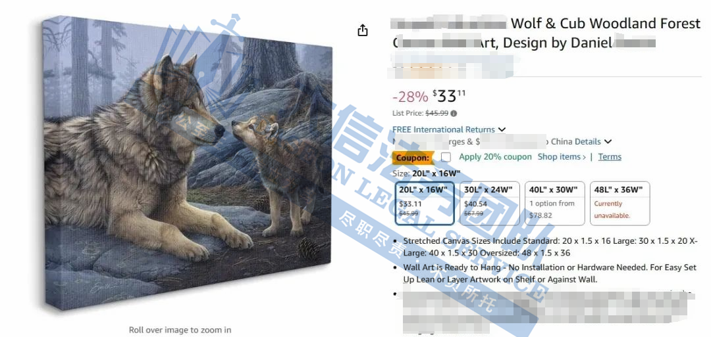The width and height of the screenshot is (711, 337).
Task: Expand the shipping Details chevron
Action: pyautogui.click(x=608, y=142)
